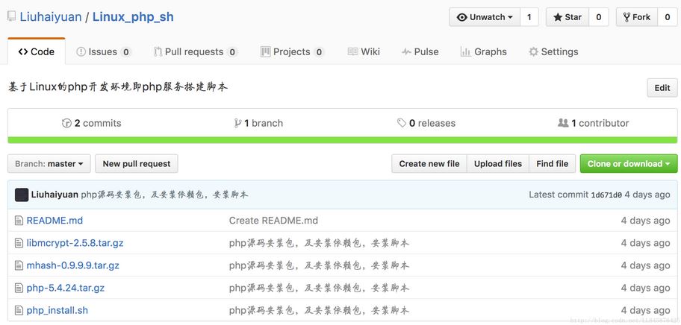Open commit message in php-5.4.24.tar.gz row
The image size is (681, 325).
click(320, 288)
